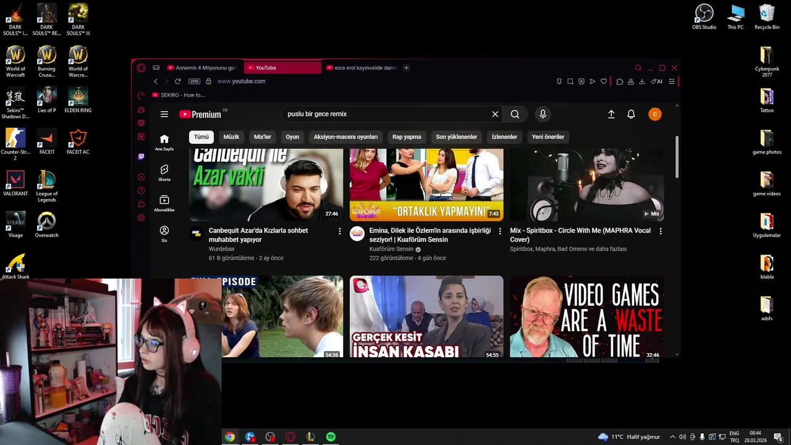Viewport: 791px width, 445px height.
Task: Open Abonelikler in YouTube sidebar
Action: [x=164, y=203]
